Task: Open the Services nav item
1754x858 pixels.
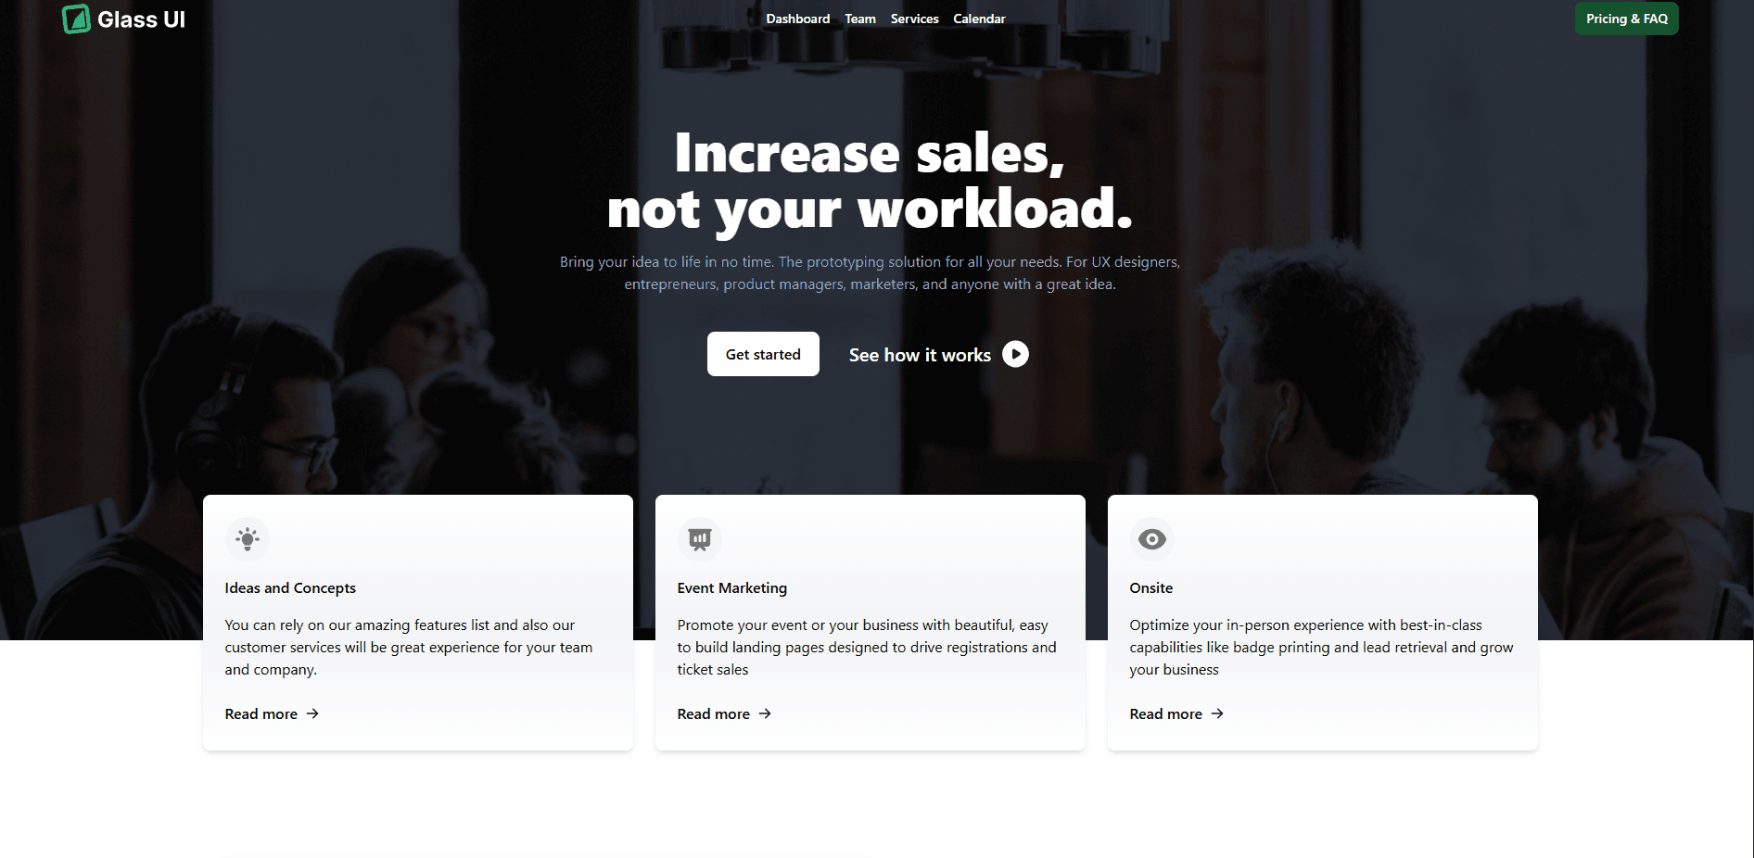Action: 915,19
